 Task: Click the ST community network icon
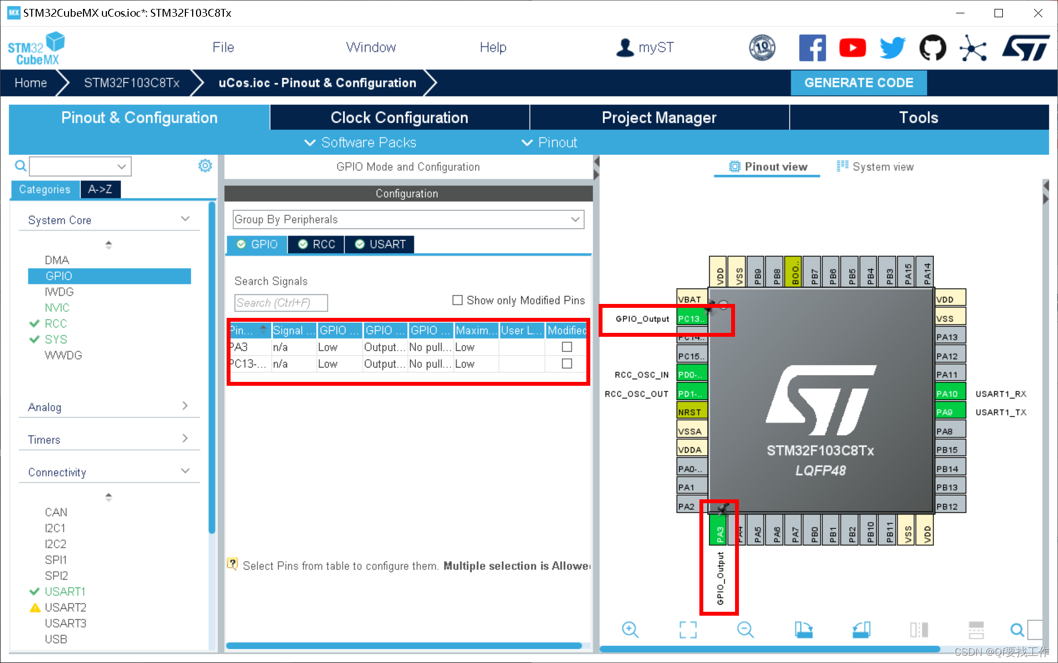click(x=973, y=48)
